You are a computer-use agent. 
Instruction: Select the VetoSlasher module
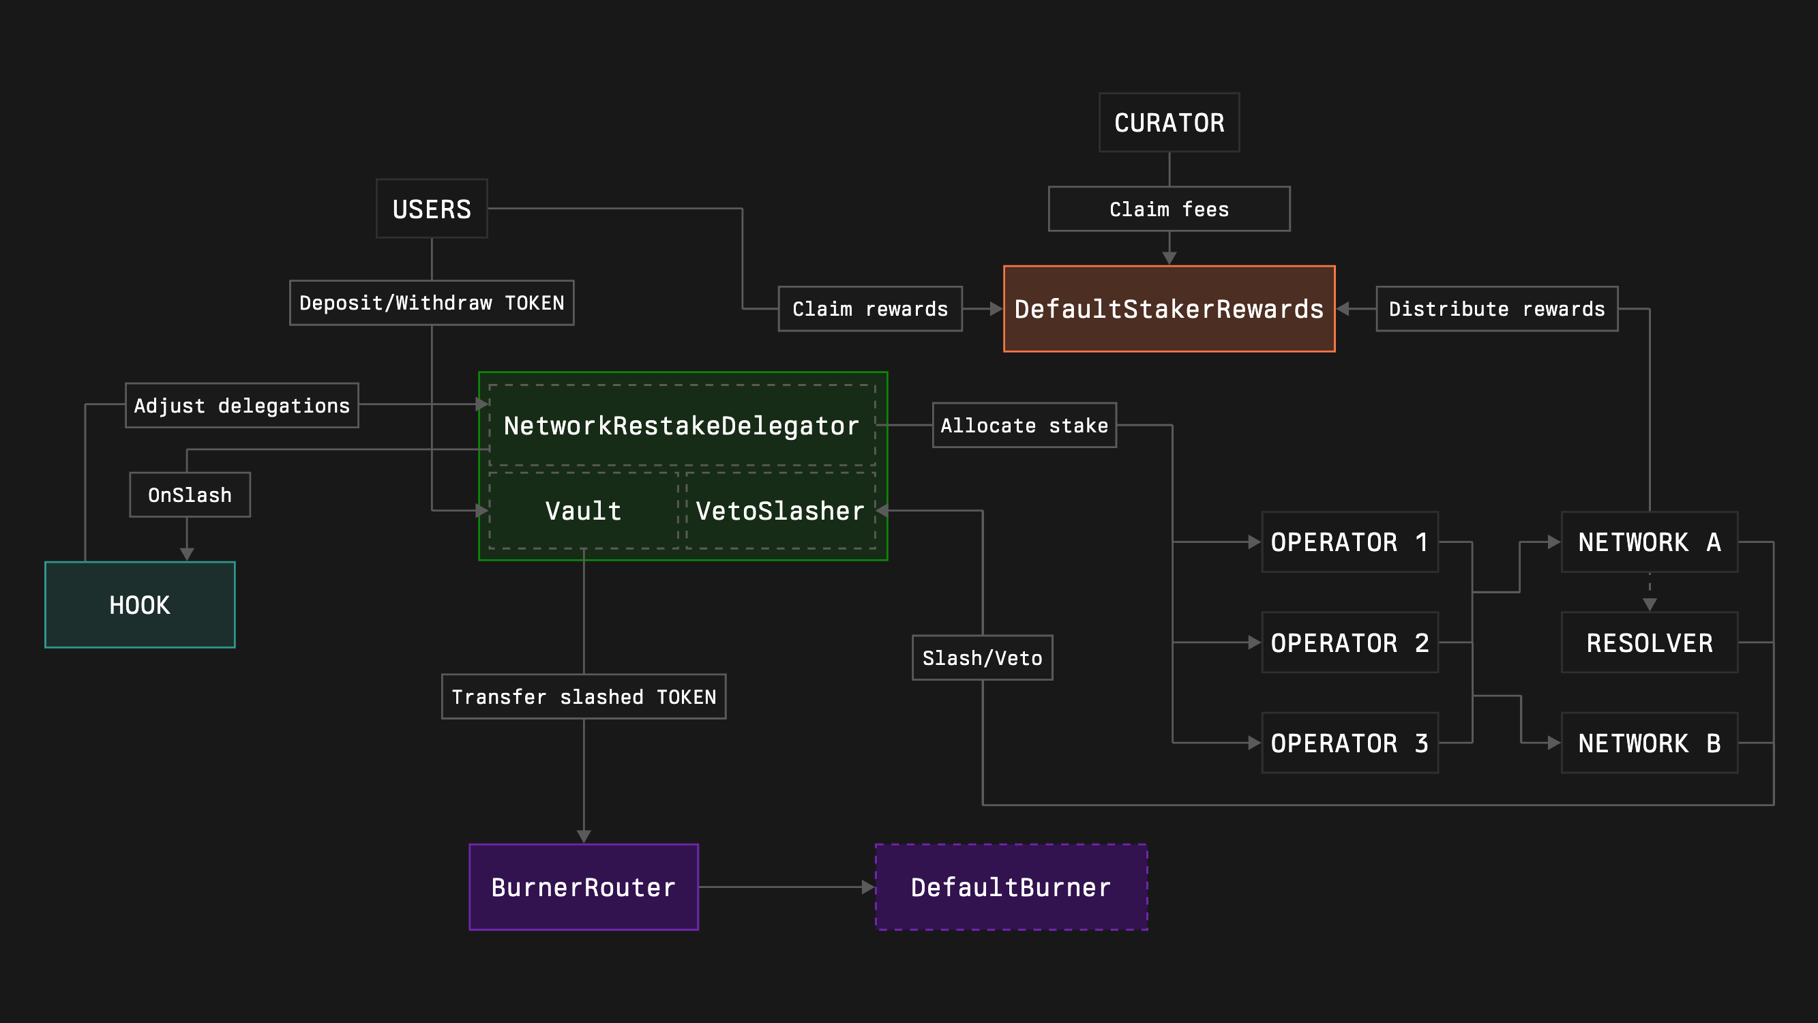coord(780,510)
